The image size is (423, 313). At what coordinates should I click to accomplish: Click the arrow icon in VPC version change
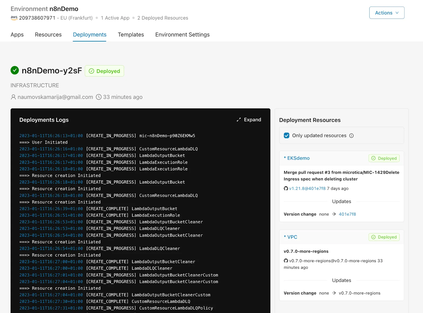click(x=334, y=293)
